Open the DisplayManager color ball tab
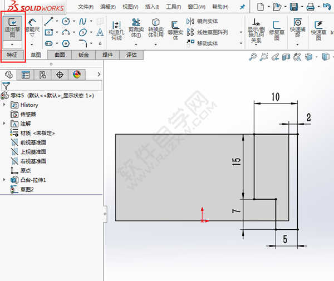334x281 pixels. pyautogui.click(x=77, y=75)
